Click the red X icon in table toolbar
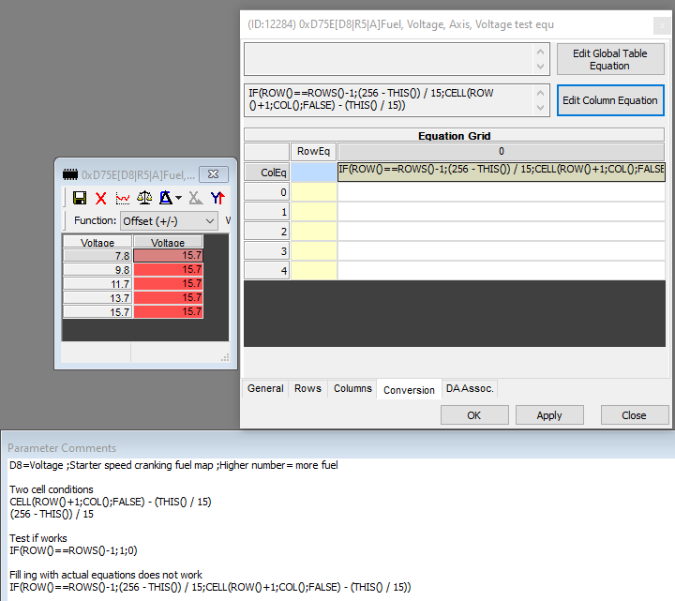Image resolution: width=675 pixels, height=601 pixels. coord(101,198)
